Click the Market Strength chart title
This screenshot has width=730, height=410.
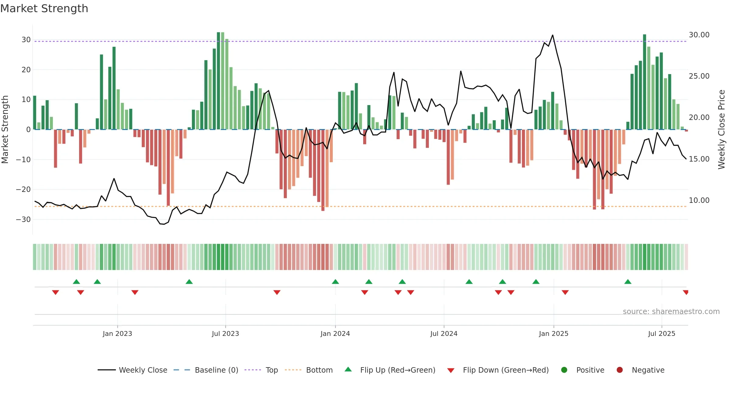pos(44,9)
